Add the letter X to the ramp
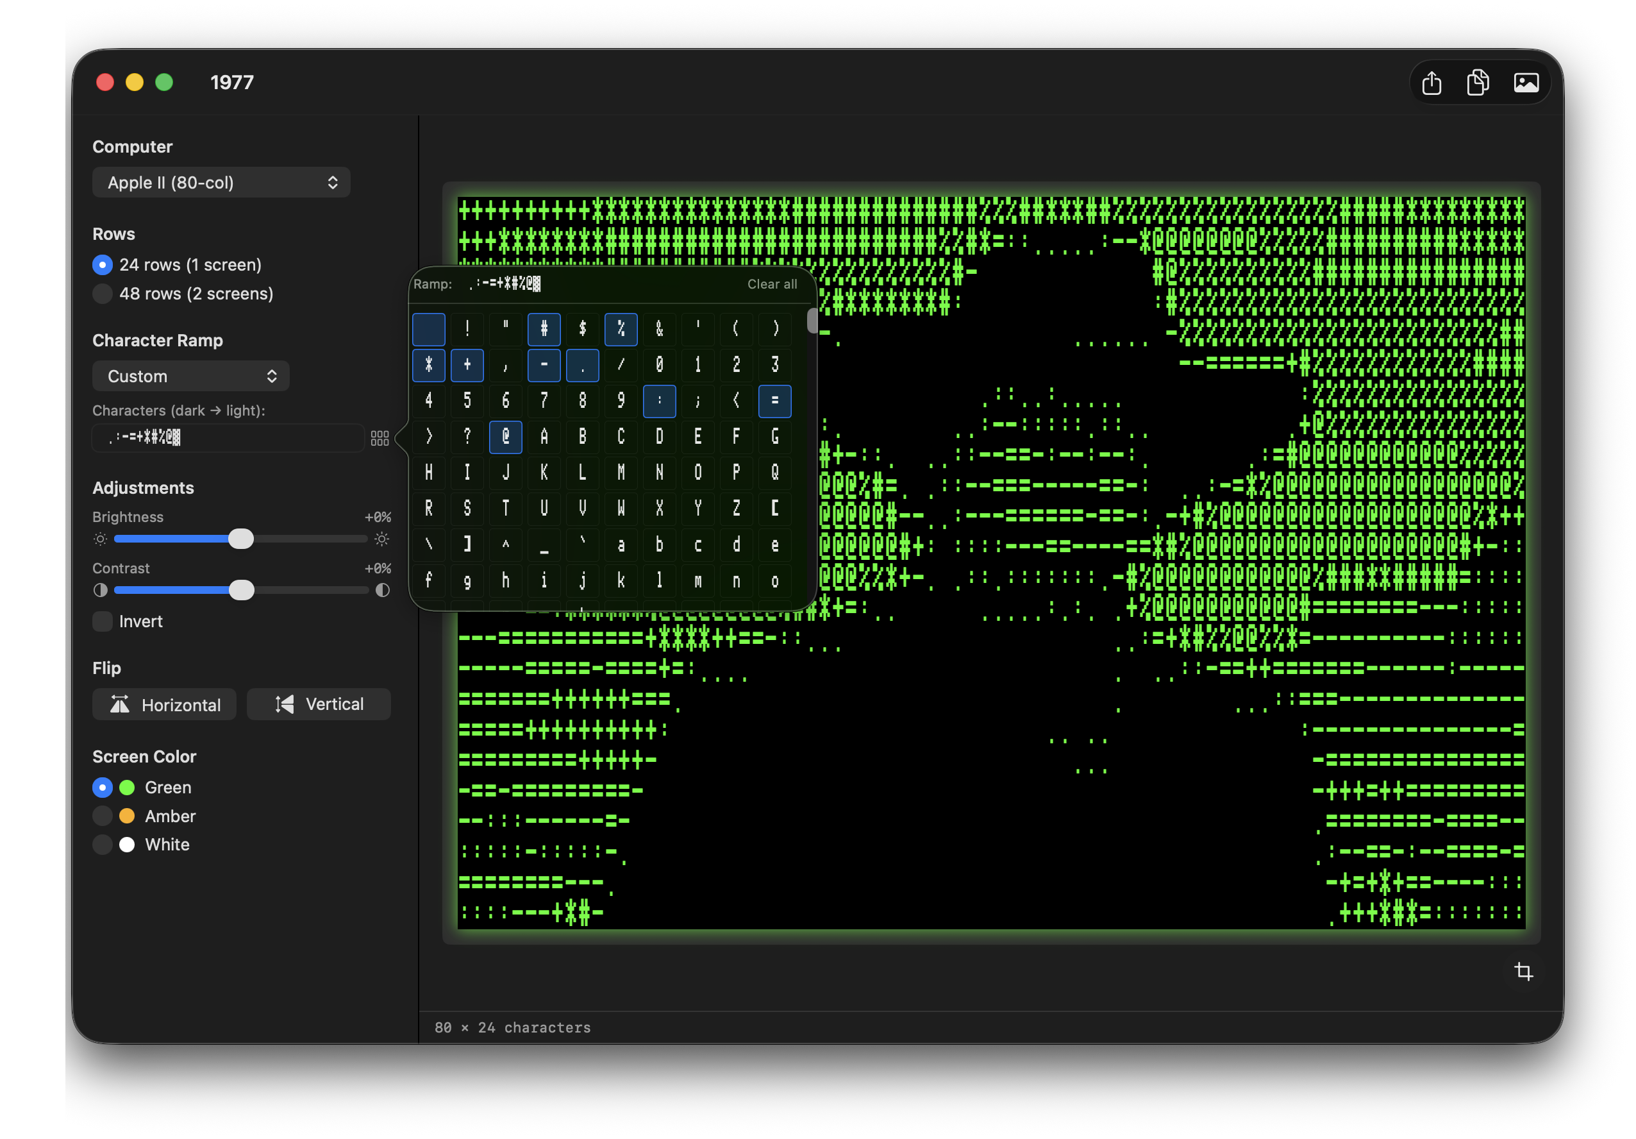1636x1139 pixels. coord(659,508)
